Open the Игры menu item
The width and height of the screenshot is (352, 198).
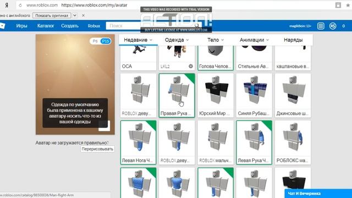pyautogui.click(x=22, y=26)
